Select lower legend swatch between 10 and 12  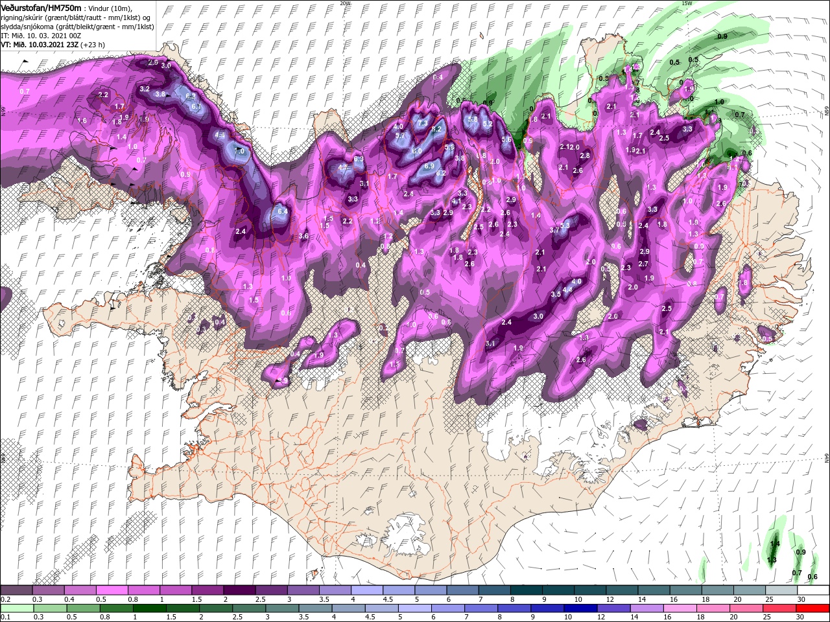click(x=581, y=608)
